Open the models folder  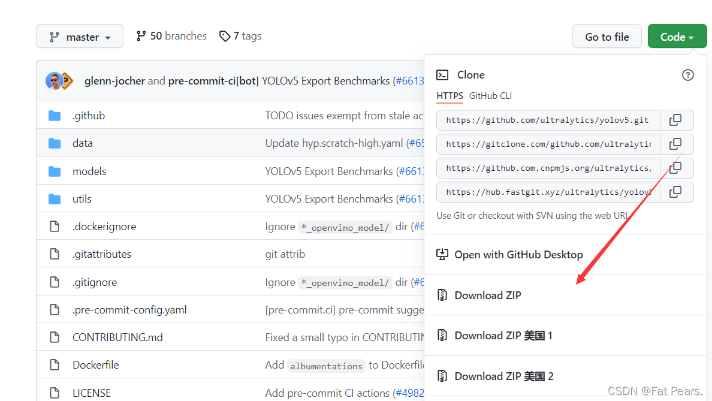click(x=89, y=171)
